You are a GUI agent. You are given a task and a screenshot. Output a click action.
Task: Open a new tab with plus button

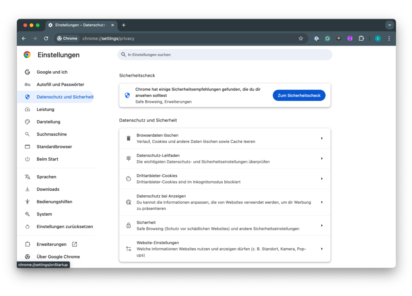coord(124,25)
